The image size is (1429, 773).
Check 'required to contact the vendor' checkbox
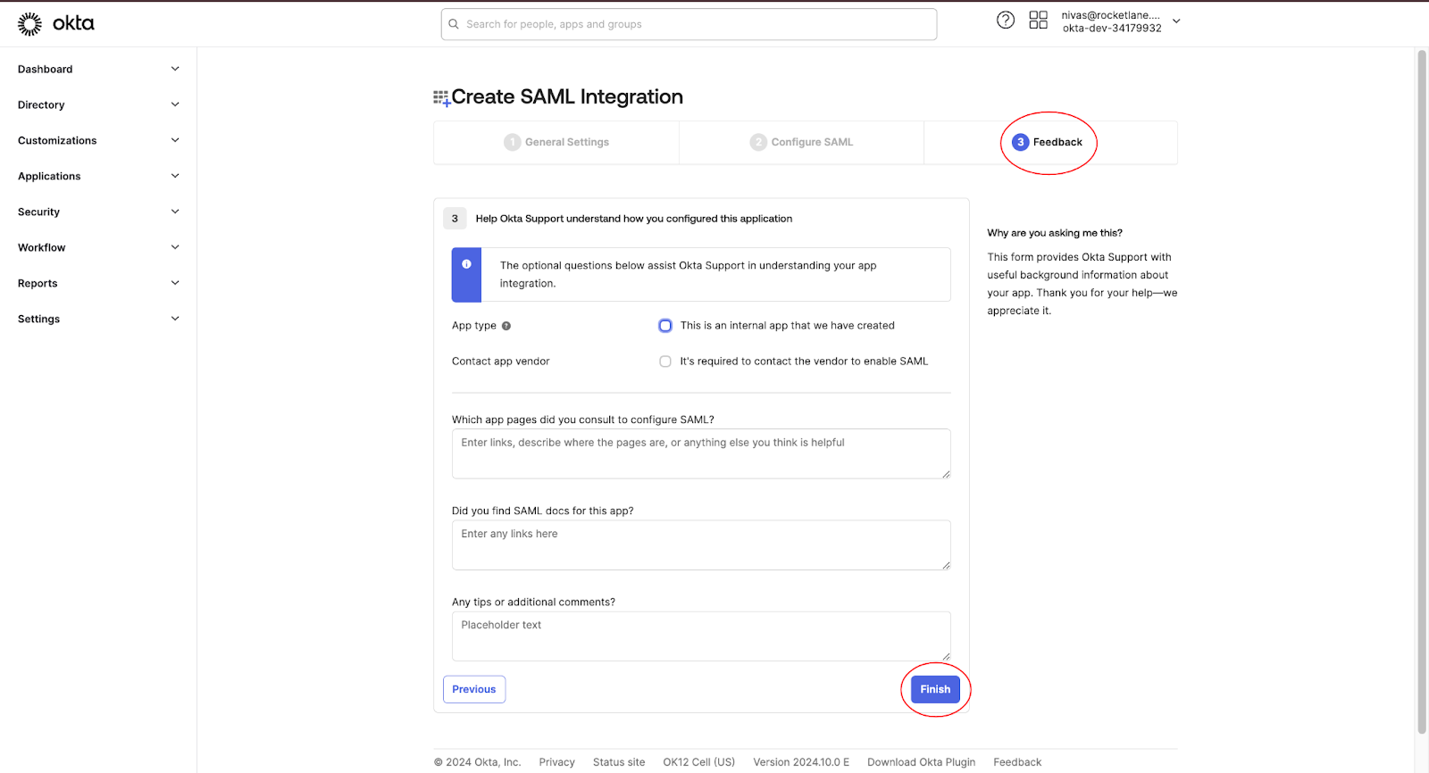[665, 362]
